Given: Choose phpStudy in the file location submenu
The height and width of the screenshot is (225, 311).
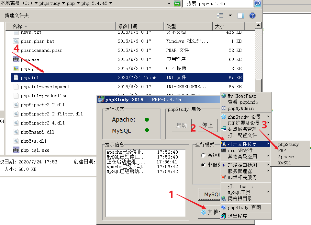Looking at the screenshot, I should [288, 144].
